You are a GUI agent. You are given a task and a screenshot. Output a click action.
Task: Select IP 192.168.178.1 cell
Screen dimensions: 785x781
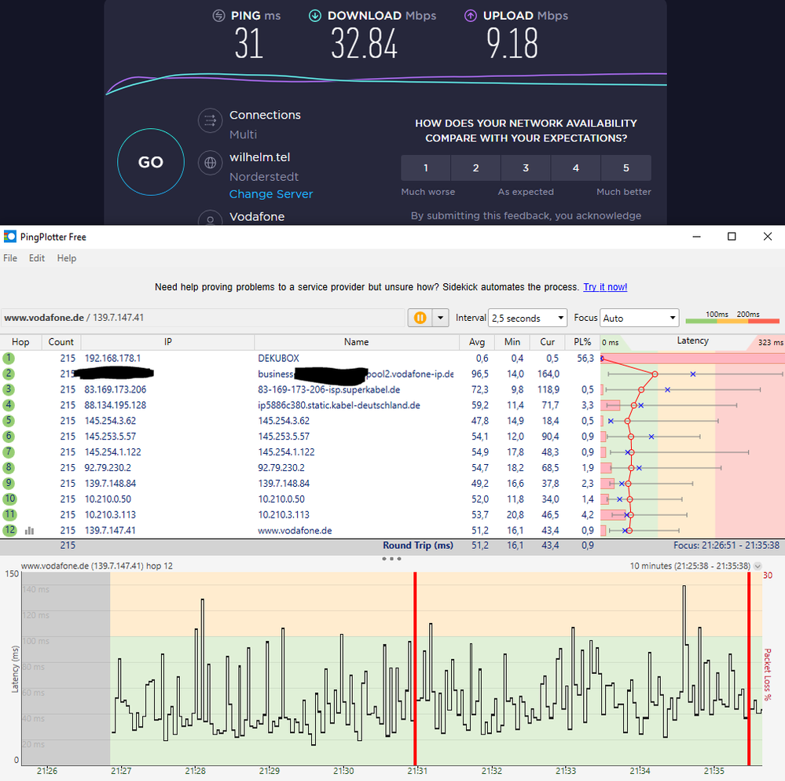112,358
